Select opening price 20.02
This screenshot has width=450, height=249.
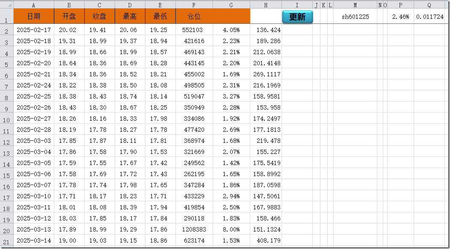[x=69, y=29]
